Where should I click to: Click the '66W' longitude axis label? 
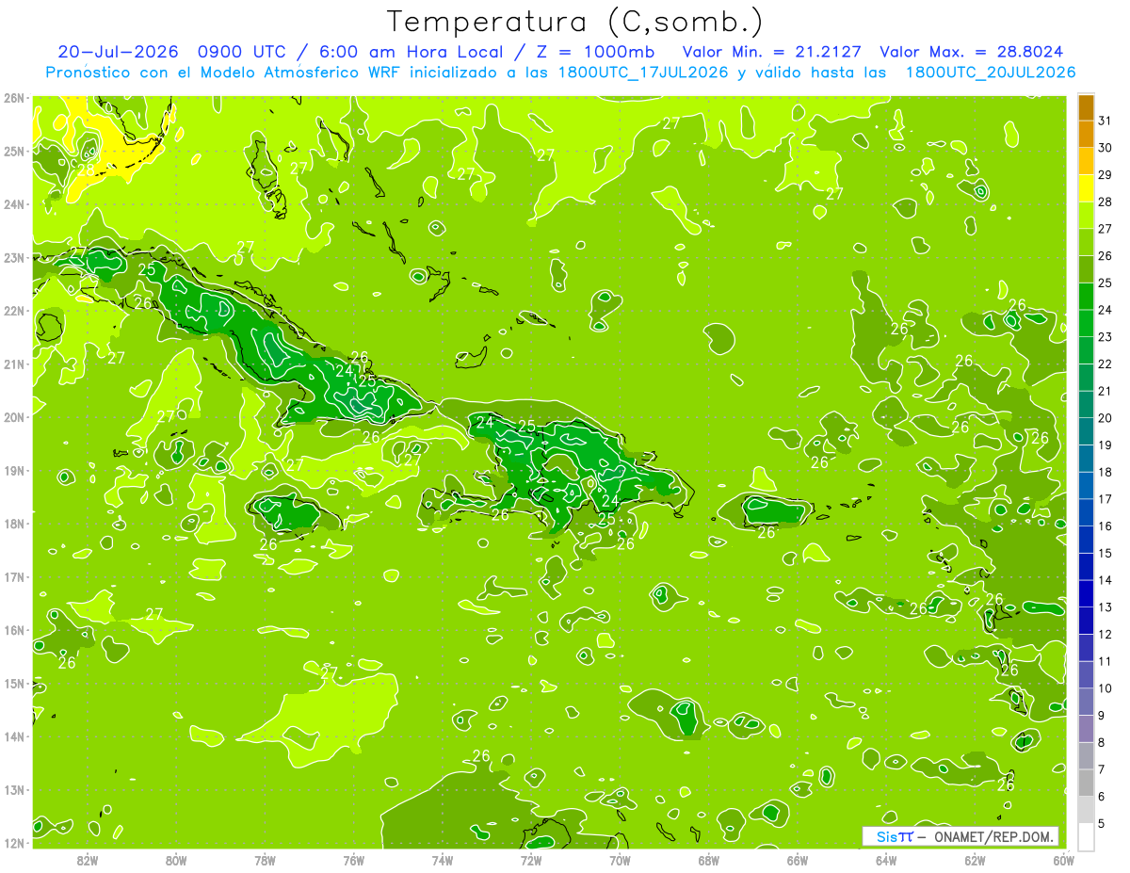(x=798, y=859)
